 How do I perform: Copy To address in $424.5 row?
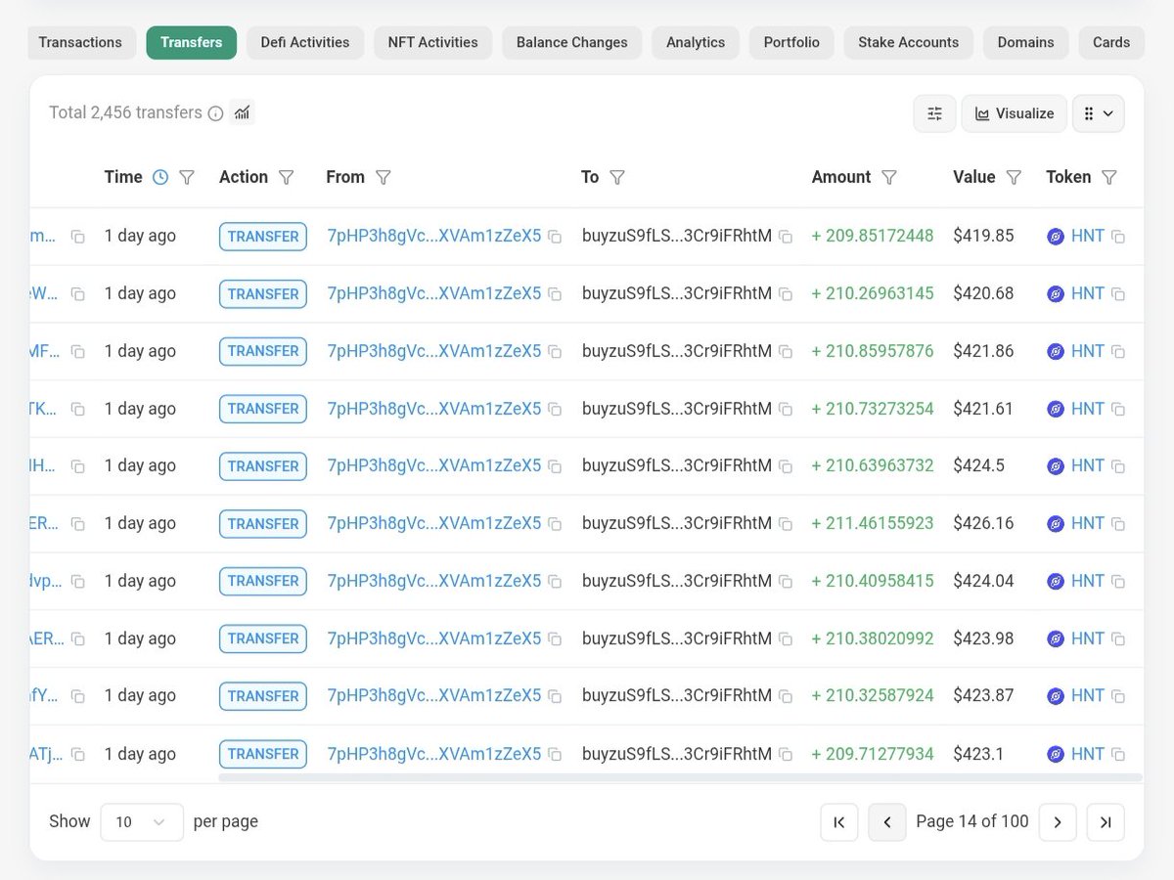coord(785,467)
